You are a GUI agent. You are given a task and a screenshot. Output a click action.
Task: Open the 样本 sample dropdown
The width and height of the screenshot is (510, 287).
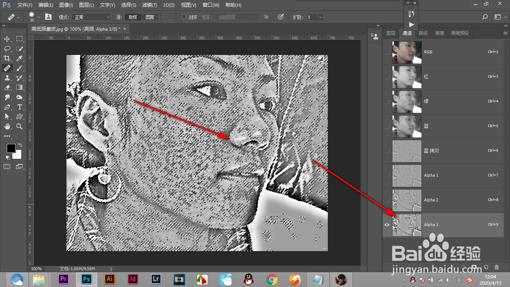(x=237, y=17)
